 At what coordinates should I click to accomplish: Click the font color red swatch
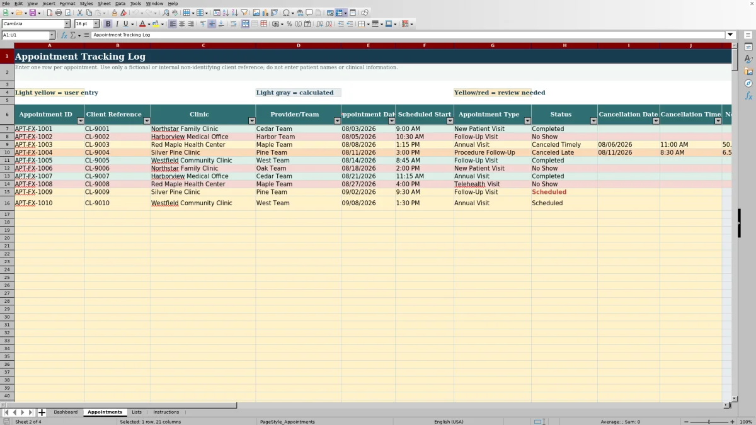[142, 24]
